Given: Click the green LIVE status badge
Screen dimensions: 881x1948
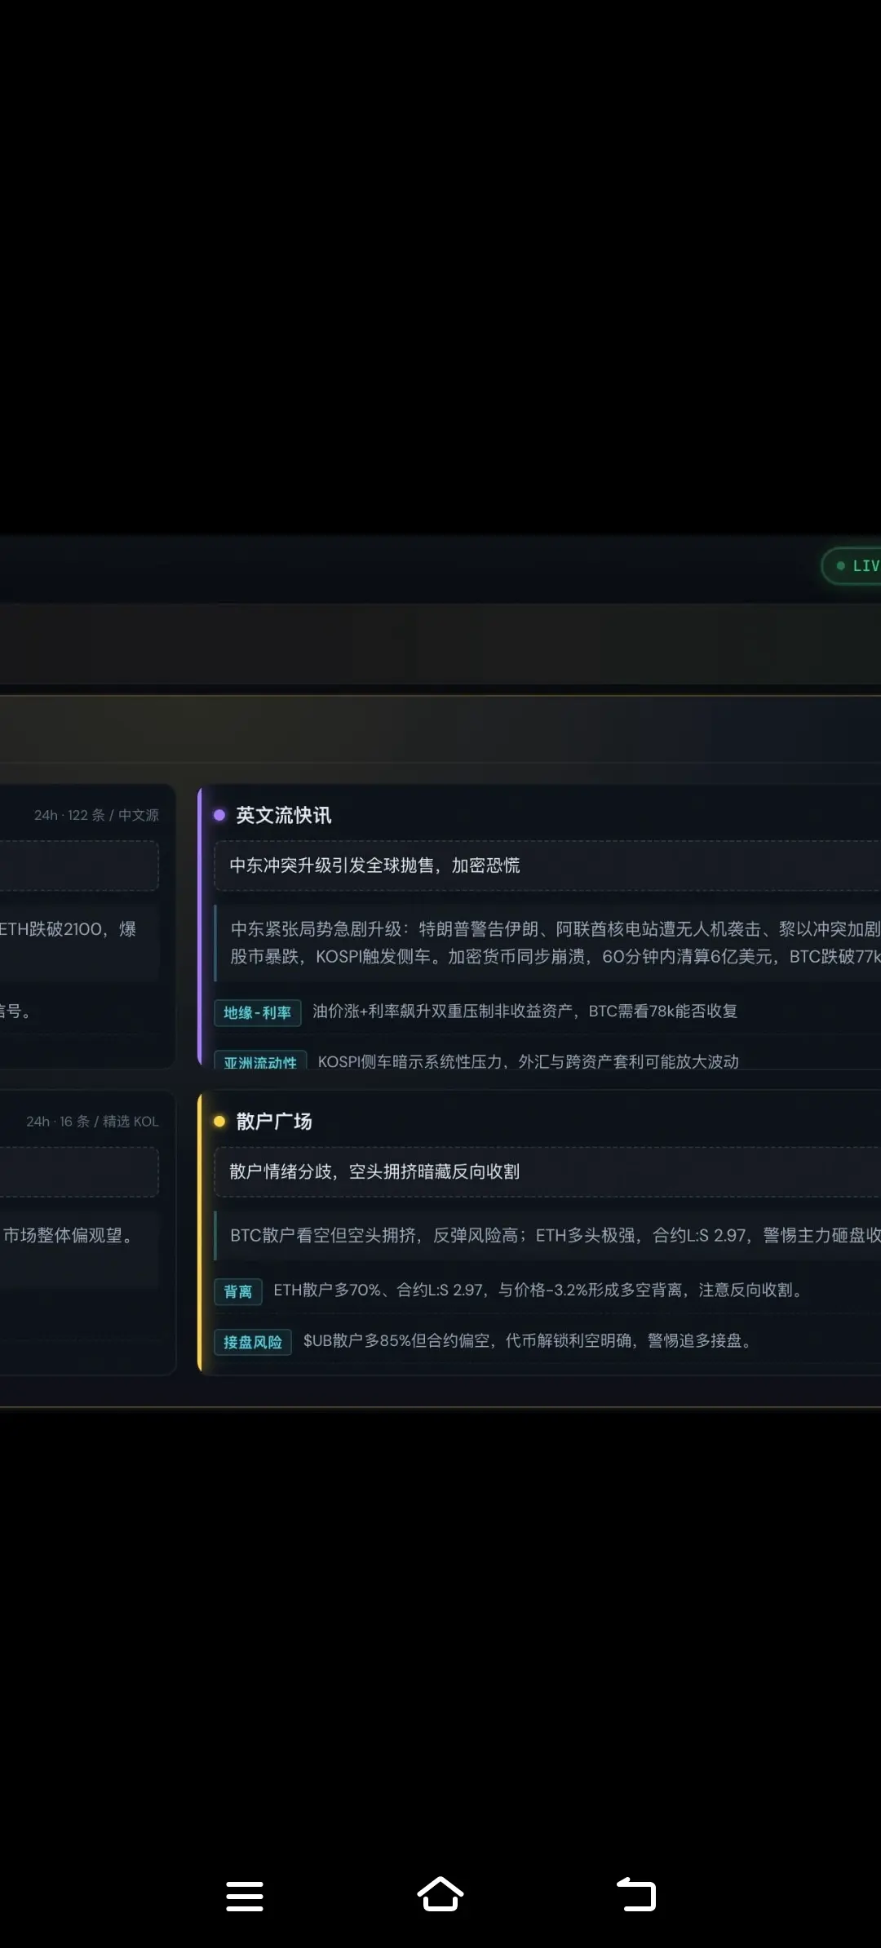Looking at the screenshot, I should [852, 565].
